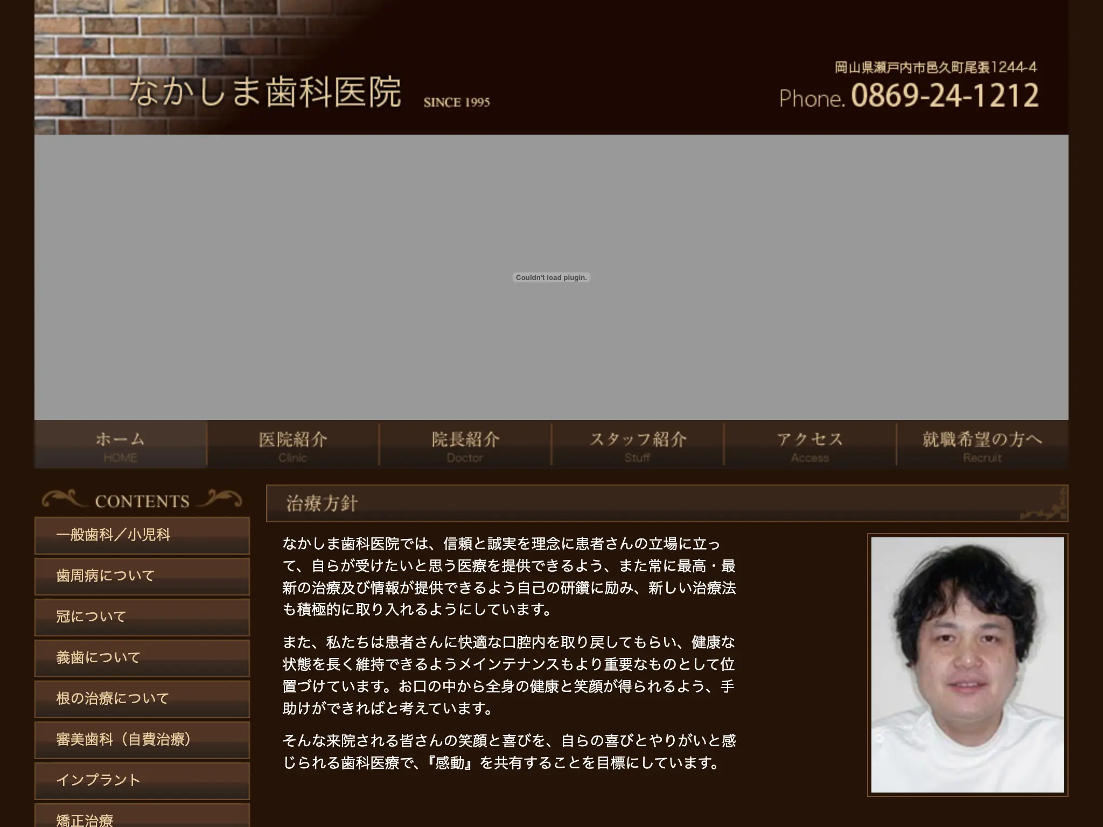Open 冠について contents link

[x=142, y=618]
